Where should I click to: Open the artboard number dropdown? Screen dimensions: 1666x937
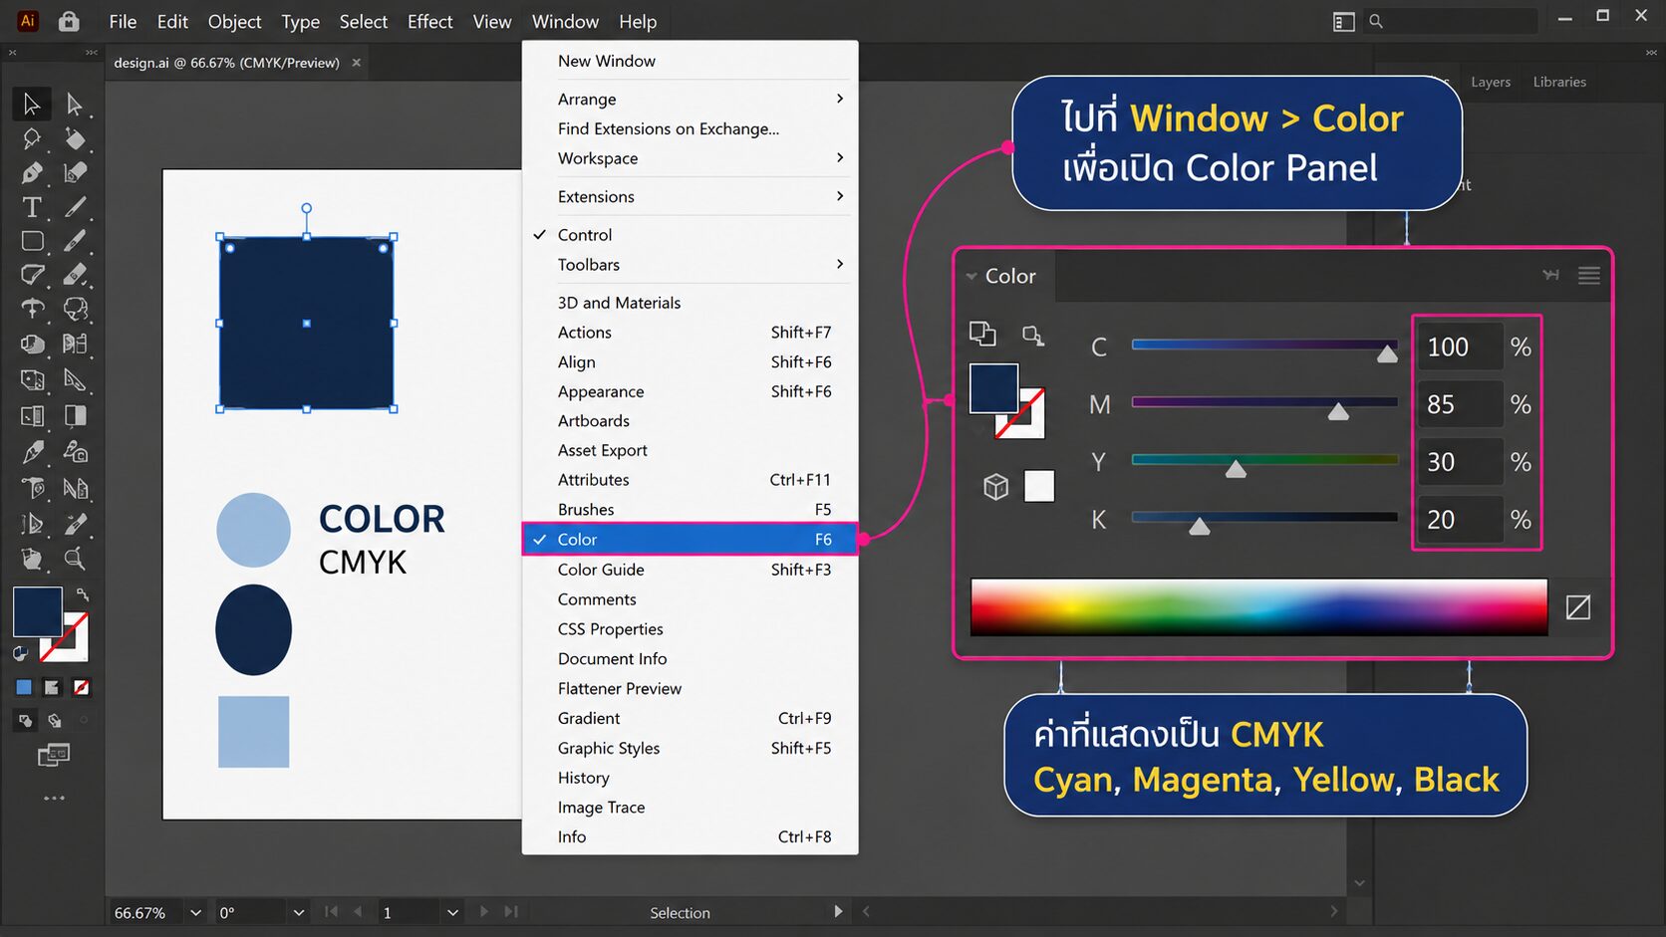452,912
